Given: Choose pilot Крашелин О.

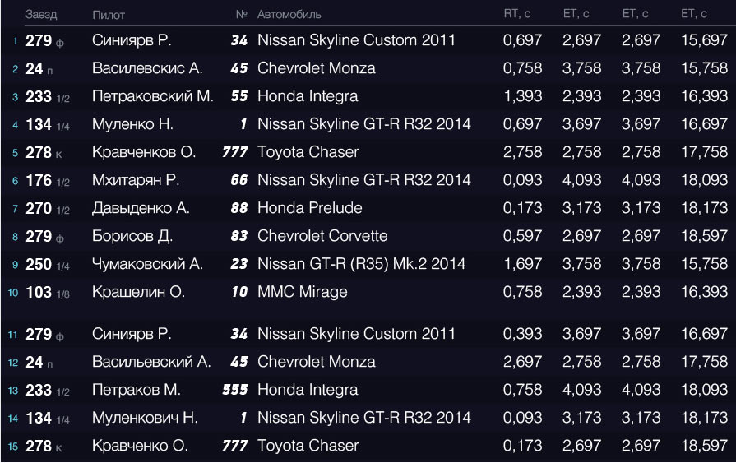Looking at the screenshot, I should (138, 292).
